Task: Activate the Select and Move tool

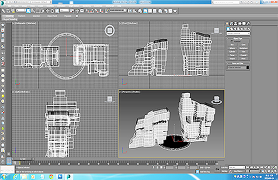Action: pos(48,11)
